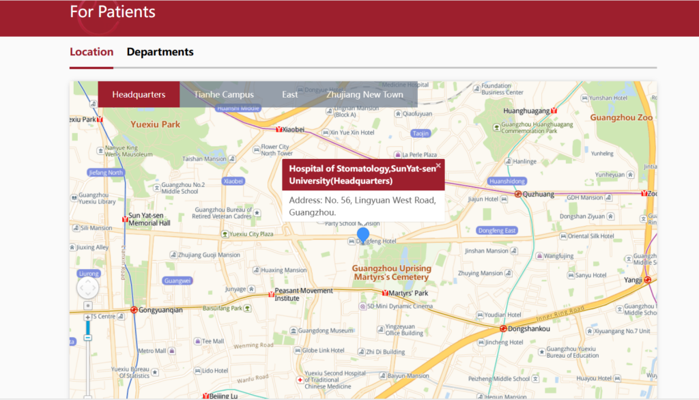Click the Peasant Movement Institute metro icon
Viewport: 699px width, 400px height.
(x=271, y=294)
